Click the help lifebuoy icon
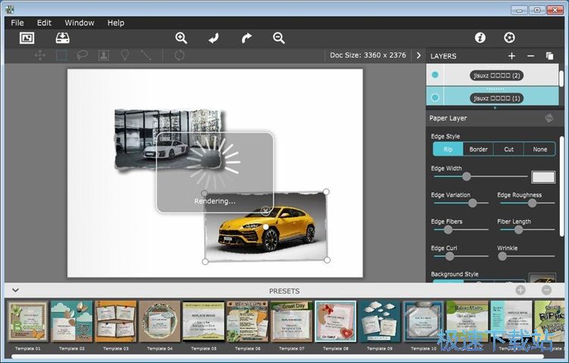Viewport: 569px width, 363px height. tap(509, 38)
